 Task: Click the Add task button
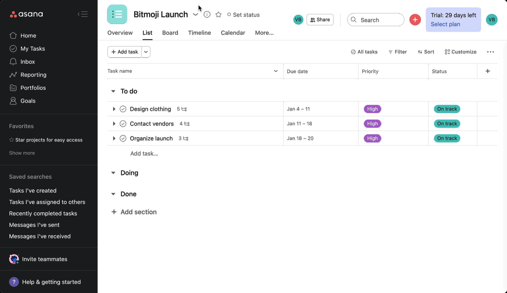tap(125, 52)
